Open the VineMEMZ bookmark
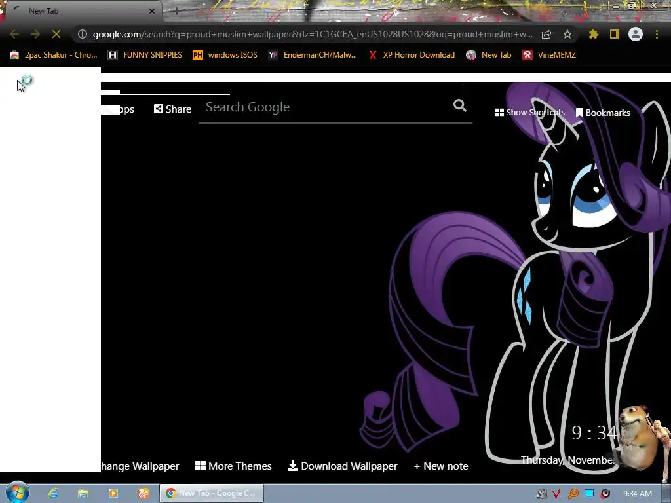This screenshot has width=671, height=503. (550, 55)
